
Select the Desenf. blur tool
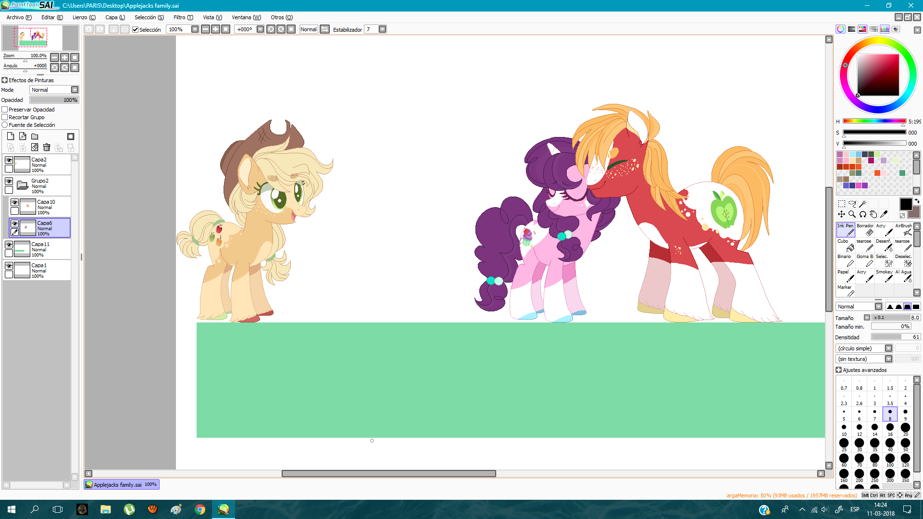pos(884,245)
